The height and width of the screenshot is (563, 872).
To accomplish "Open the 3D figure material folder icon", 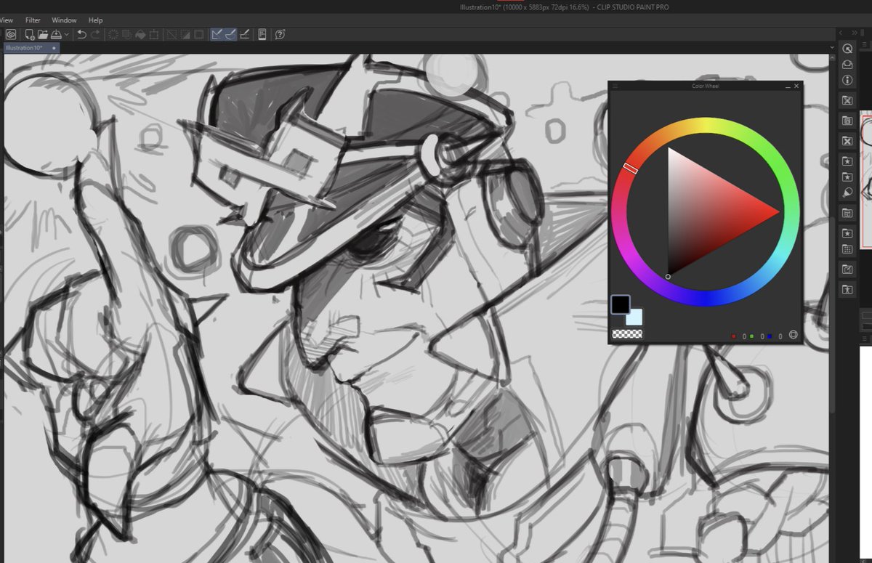I will point(847,290).
